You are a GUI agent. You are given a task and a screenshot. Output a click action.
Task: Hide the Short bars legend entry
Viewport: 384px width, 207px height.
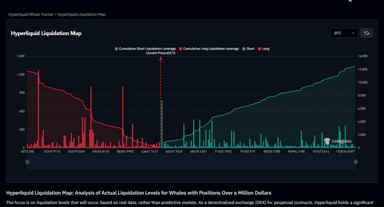248,49
